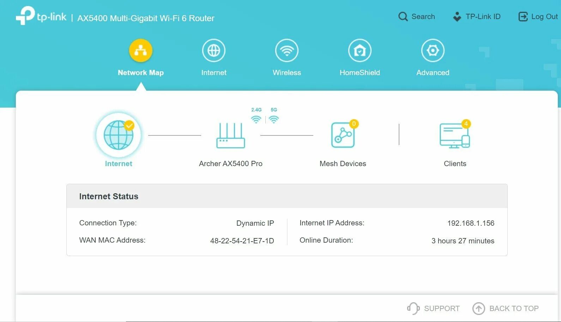
Task: Click the TP-Link logo
Action: (x=41, y=16)
